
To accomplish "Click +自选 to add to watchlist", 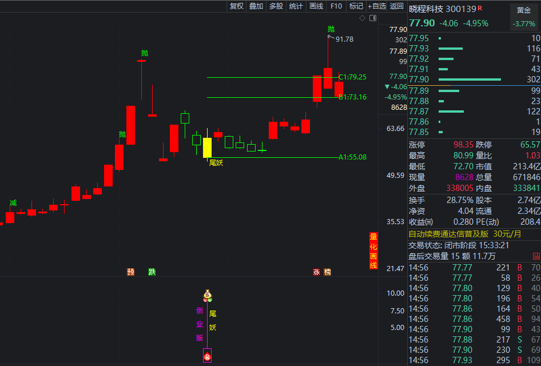I will coord(377,6).
